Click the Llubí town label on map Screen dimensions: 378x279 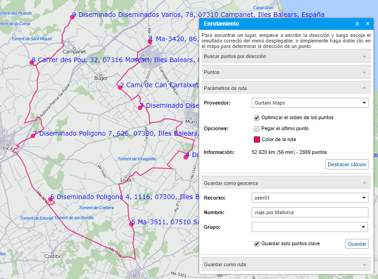point(126,180)
